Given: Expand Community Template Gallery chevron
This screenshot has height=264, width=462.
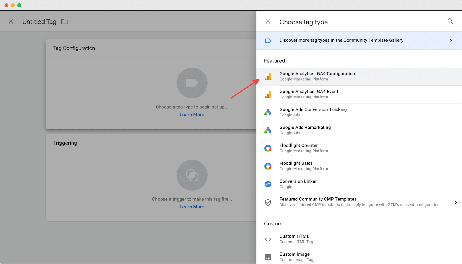Looking at the screenshot, I should (450, 41).
